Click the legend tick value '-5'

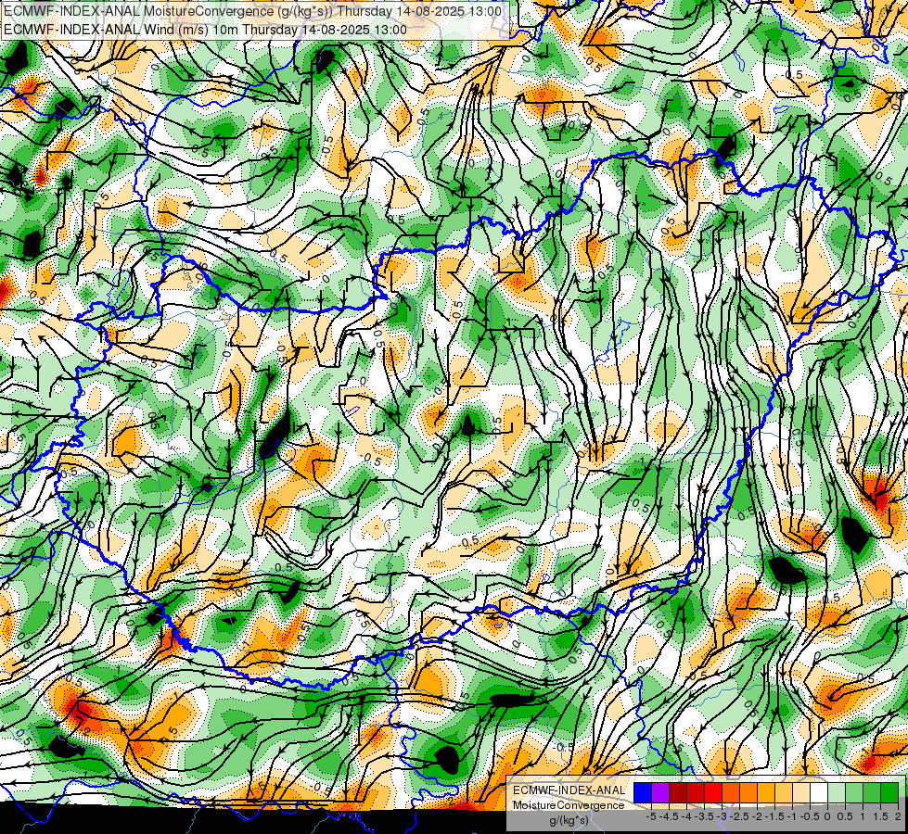pos(651,816)
